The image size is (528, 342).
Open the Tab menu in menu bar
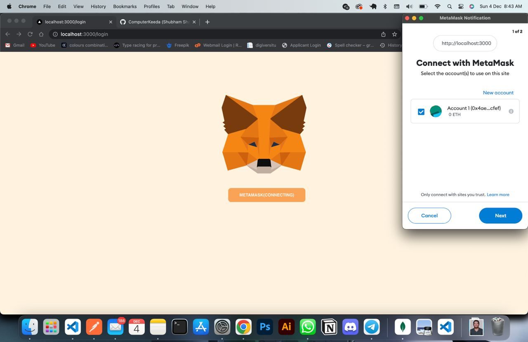coord(171,7)
